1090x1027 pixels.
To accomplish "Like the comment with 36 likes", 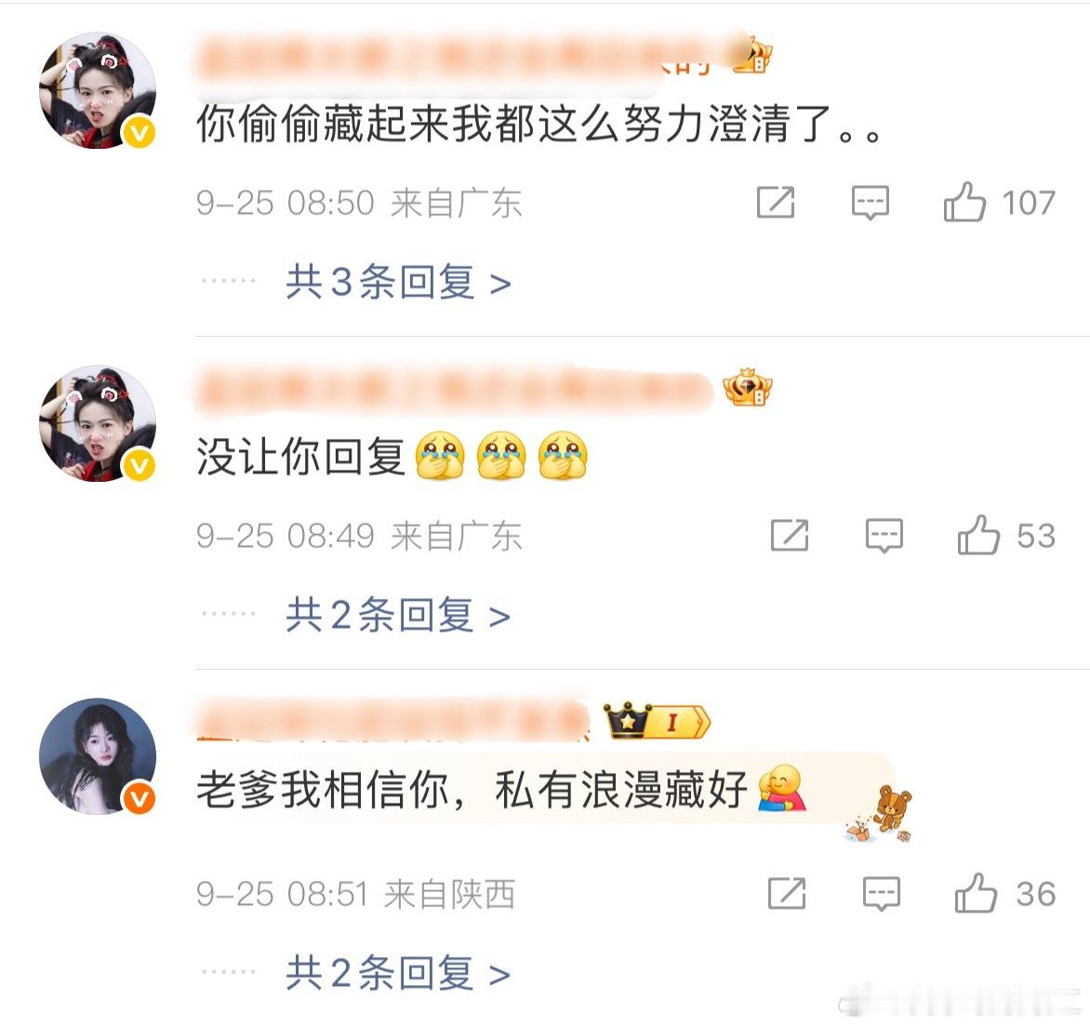I will (x=976, y=893).
